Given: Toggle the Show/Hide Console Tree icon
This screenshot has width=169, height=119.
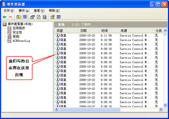Looking at the screenshot, I should [x=25, y=17].
